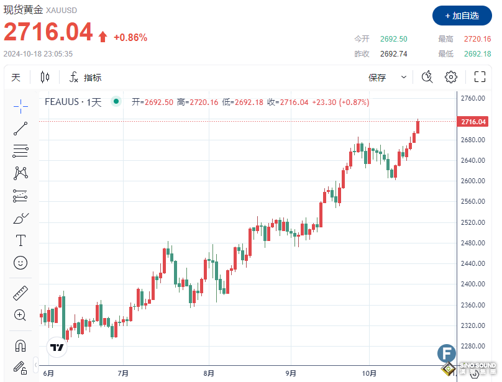Open the stickers and emojis drawing tool

[x=20, y=263]
